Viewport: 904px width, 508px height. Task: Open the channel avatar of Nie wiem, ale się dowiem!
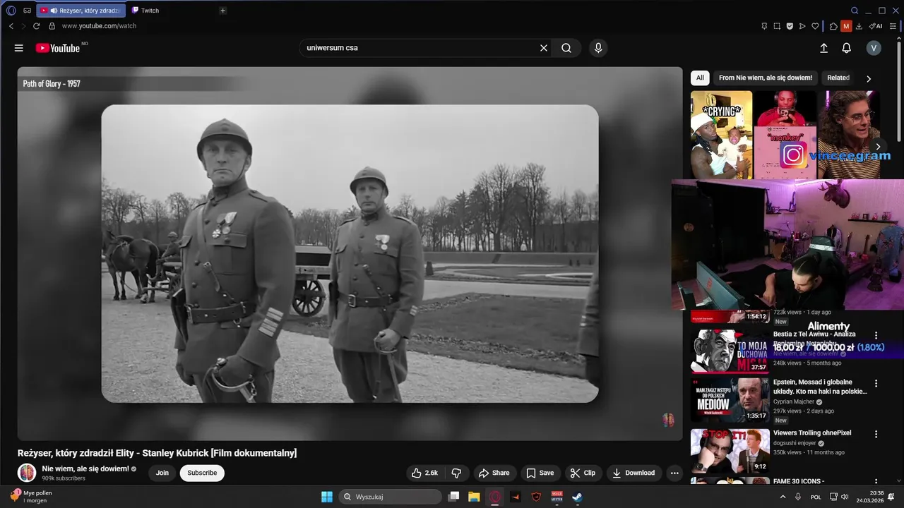27,473
